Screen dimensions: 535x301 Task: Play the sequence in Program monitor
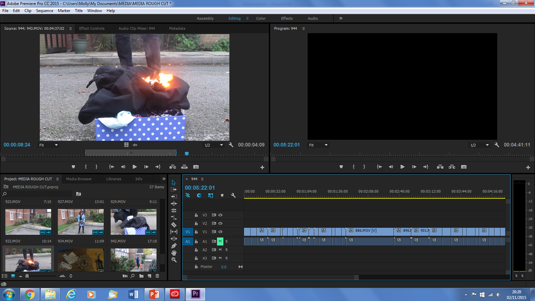pos(403,167)
